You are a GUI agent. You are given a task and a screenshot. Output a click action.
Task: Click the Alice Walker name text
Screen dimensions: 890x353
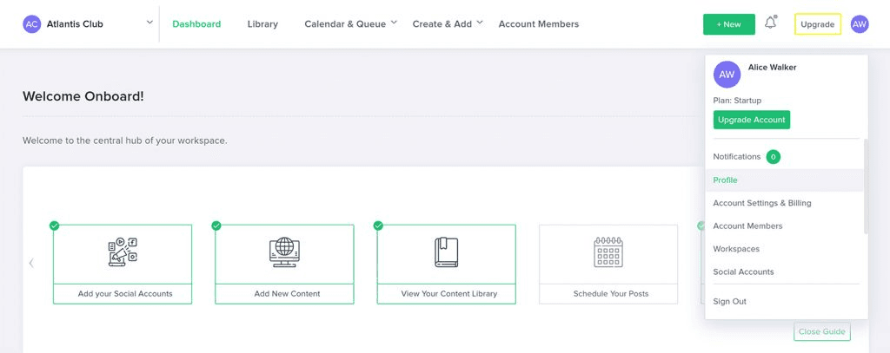point(772,68)
